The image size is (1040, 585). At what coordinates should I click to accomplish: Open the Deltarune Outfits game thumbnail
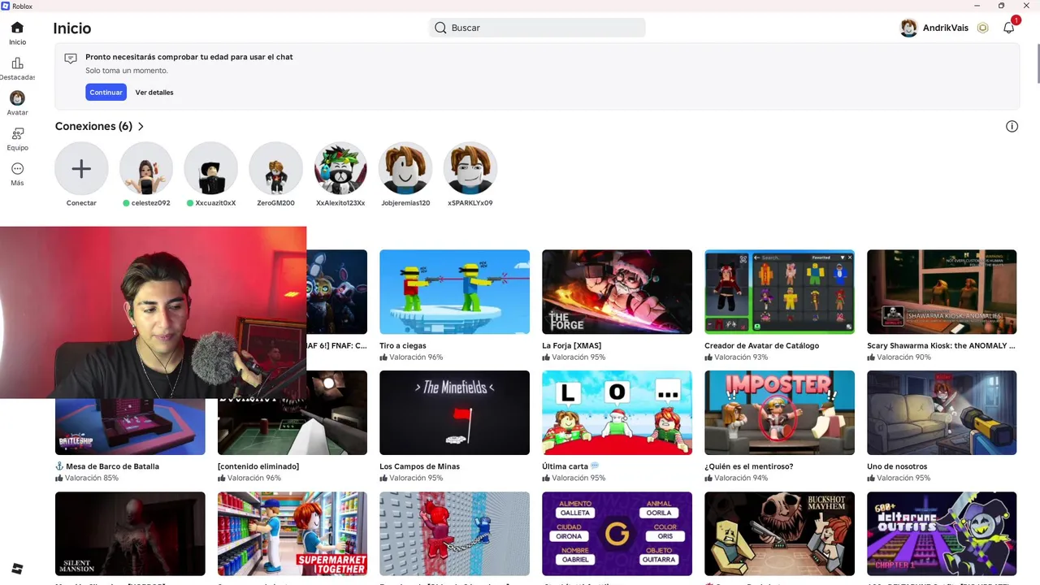pyautogui.click(x=942, y=534)
